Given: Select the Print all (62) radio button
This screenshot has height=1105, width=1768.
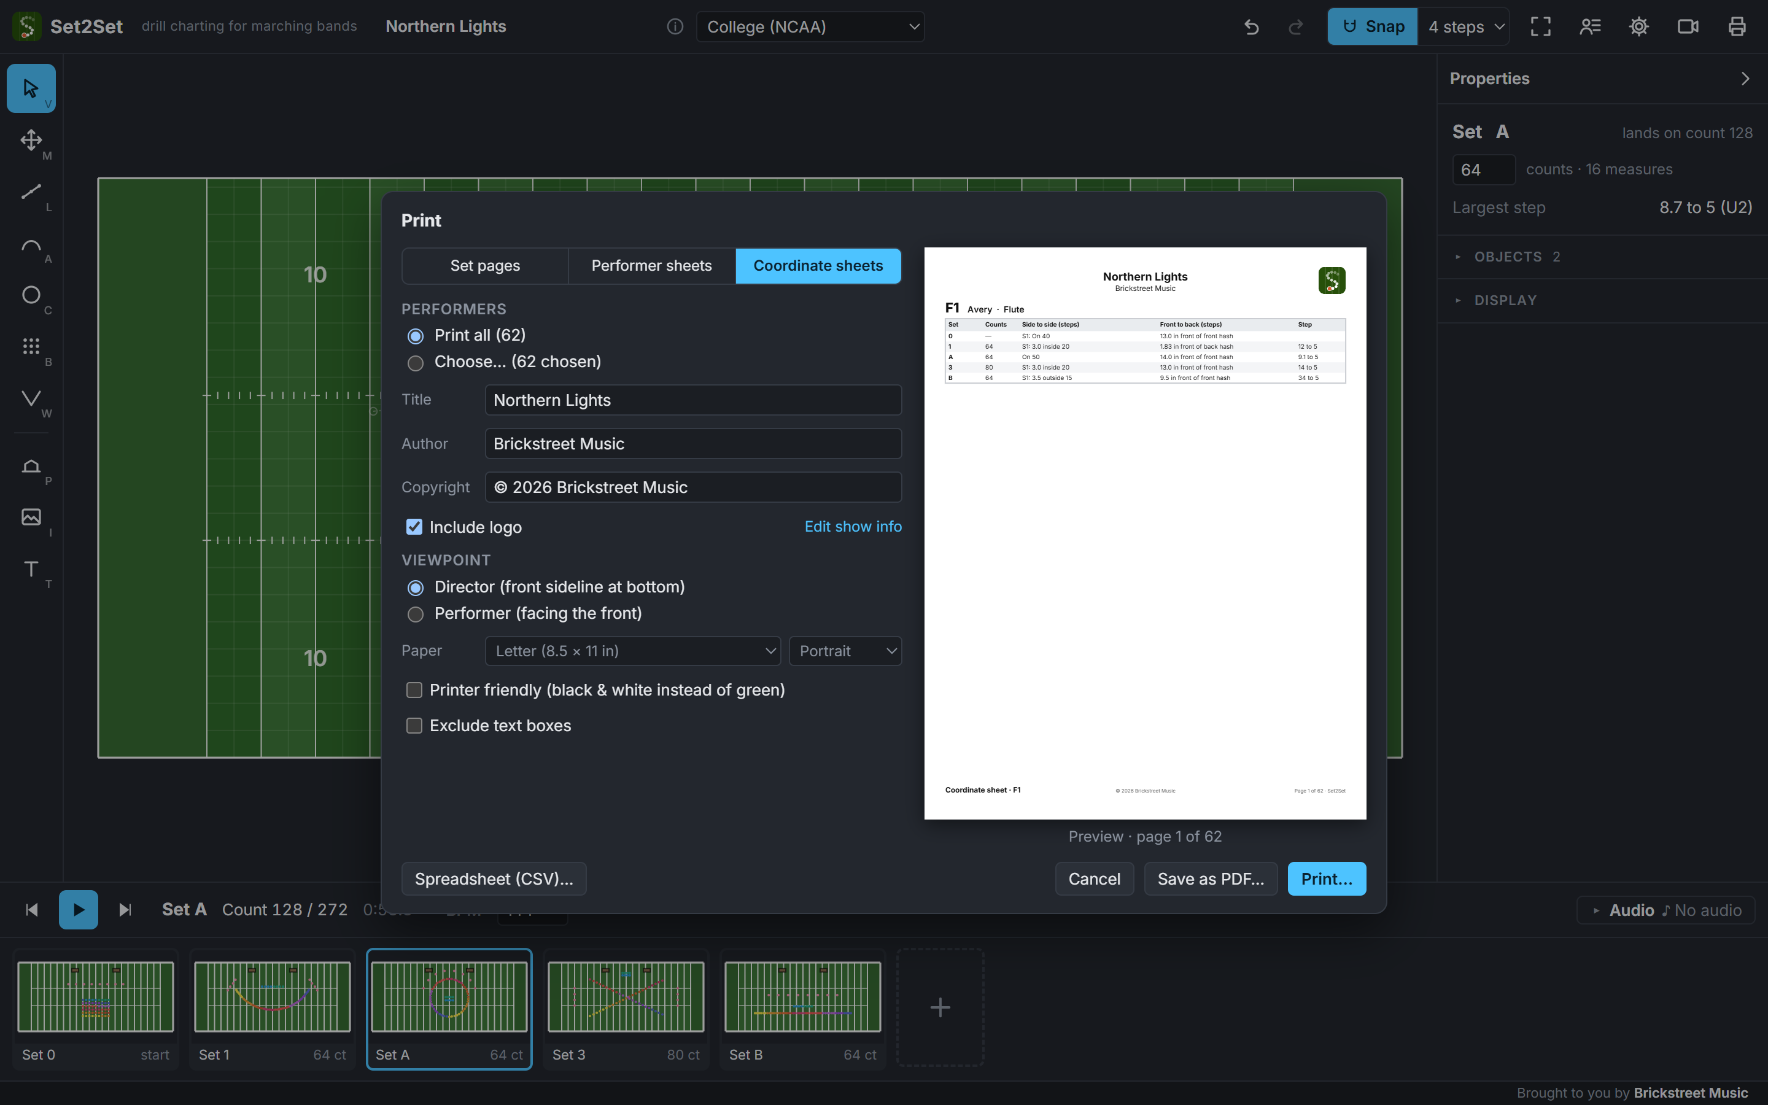Looking at the screenshot, I should 416,336.
